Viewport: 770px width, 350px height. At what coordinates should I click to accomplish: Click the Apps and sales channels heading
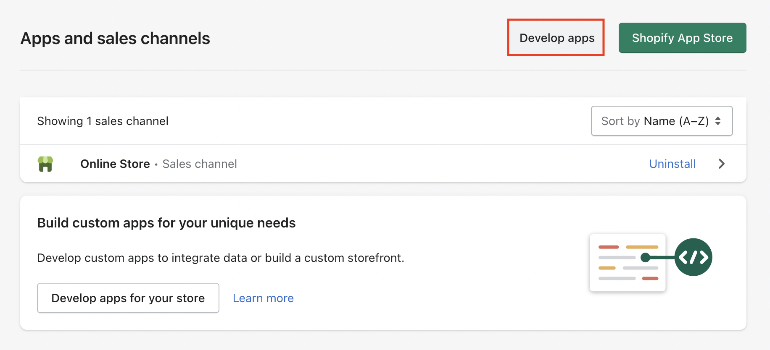pos(115,38)
